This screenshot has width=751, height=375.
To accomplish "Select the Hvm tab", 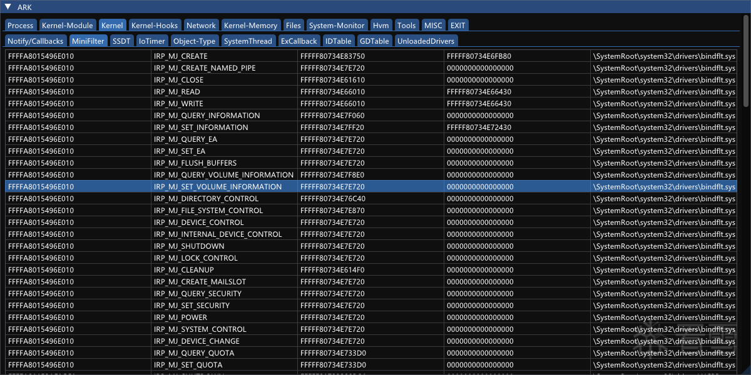I will coord(381,26).
